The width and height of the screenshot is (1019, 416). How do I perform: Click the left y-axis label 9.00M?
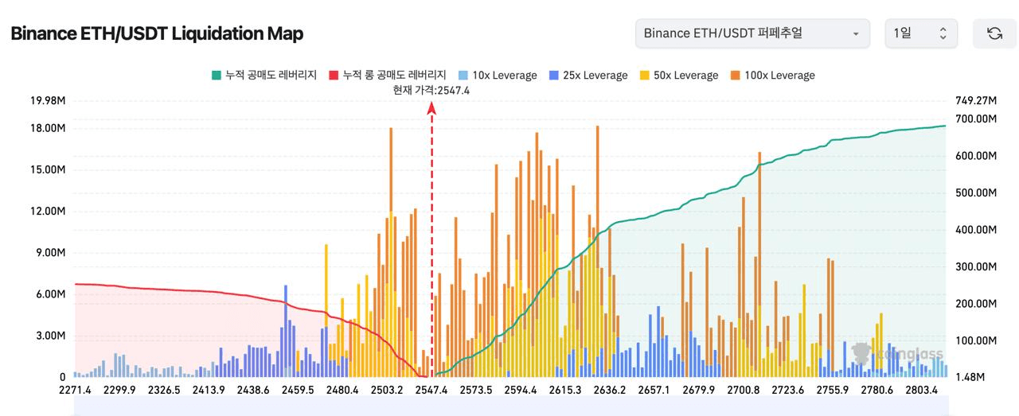click(x=51, y=253)
